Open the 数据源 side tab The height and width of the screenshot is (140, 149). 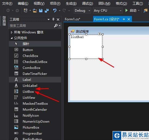[x=4, y=21]
